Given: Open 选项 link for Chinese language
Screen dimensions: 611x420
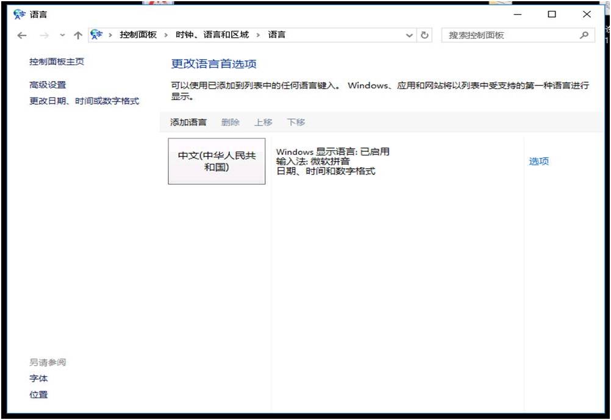Looking at the screenshot, I should click(x=538, y=162).
